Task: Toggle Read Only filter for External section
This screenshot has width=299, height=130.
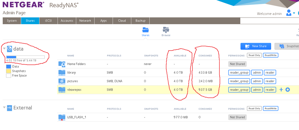Action: click(x=254, y=109)
